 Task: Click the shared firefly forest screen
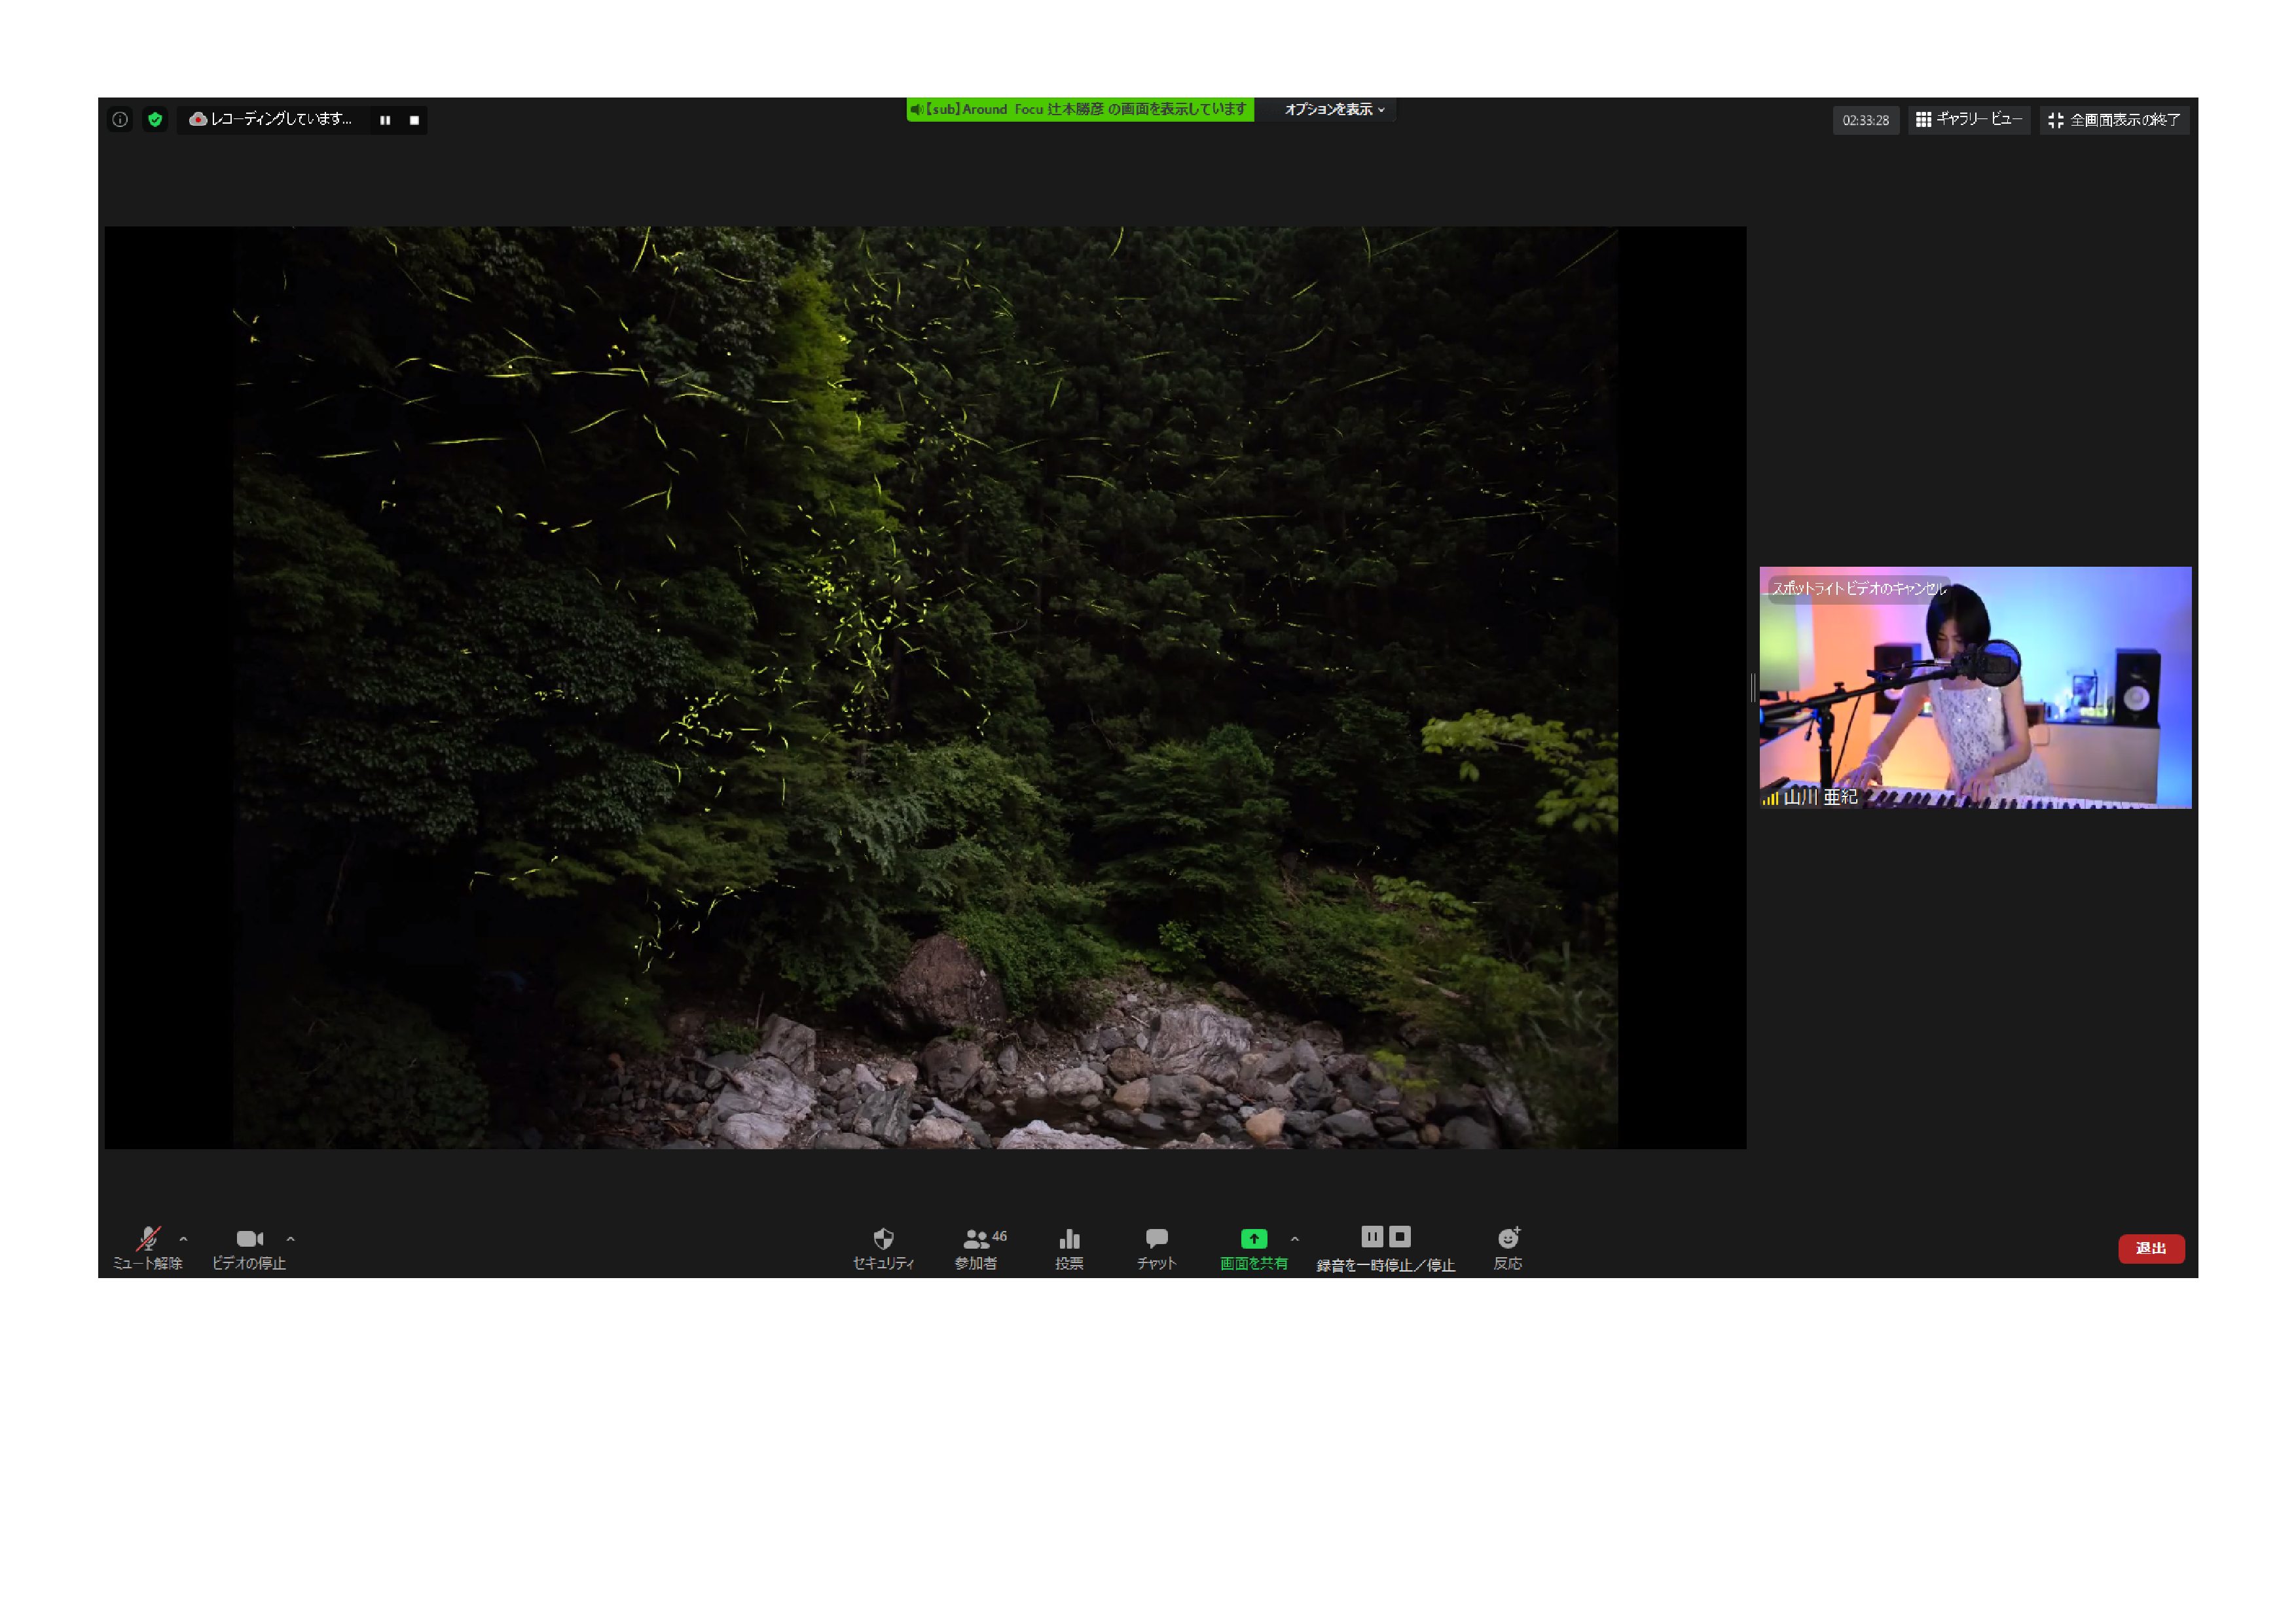(x=925, y=688)
